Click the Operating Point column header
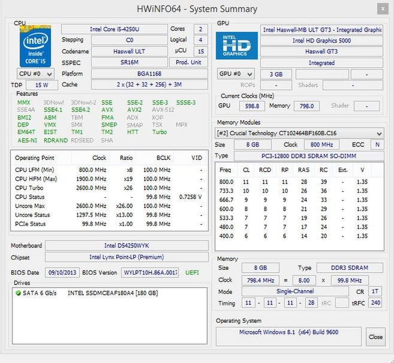 tap(41, 158)
